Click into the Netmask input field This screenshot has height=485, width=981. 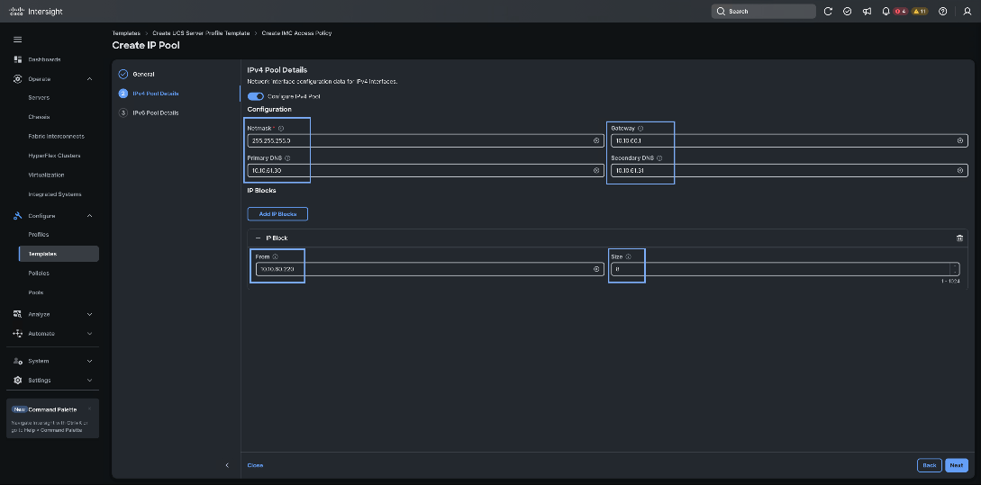pyautogui.click(x=425, y=140)
